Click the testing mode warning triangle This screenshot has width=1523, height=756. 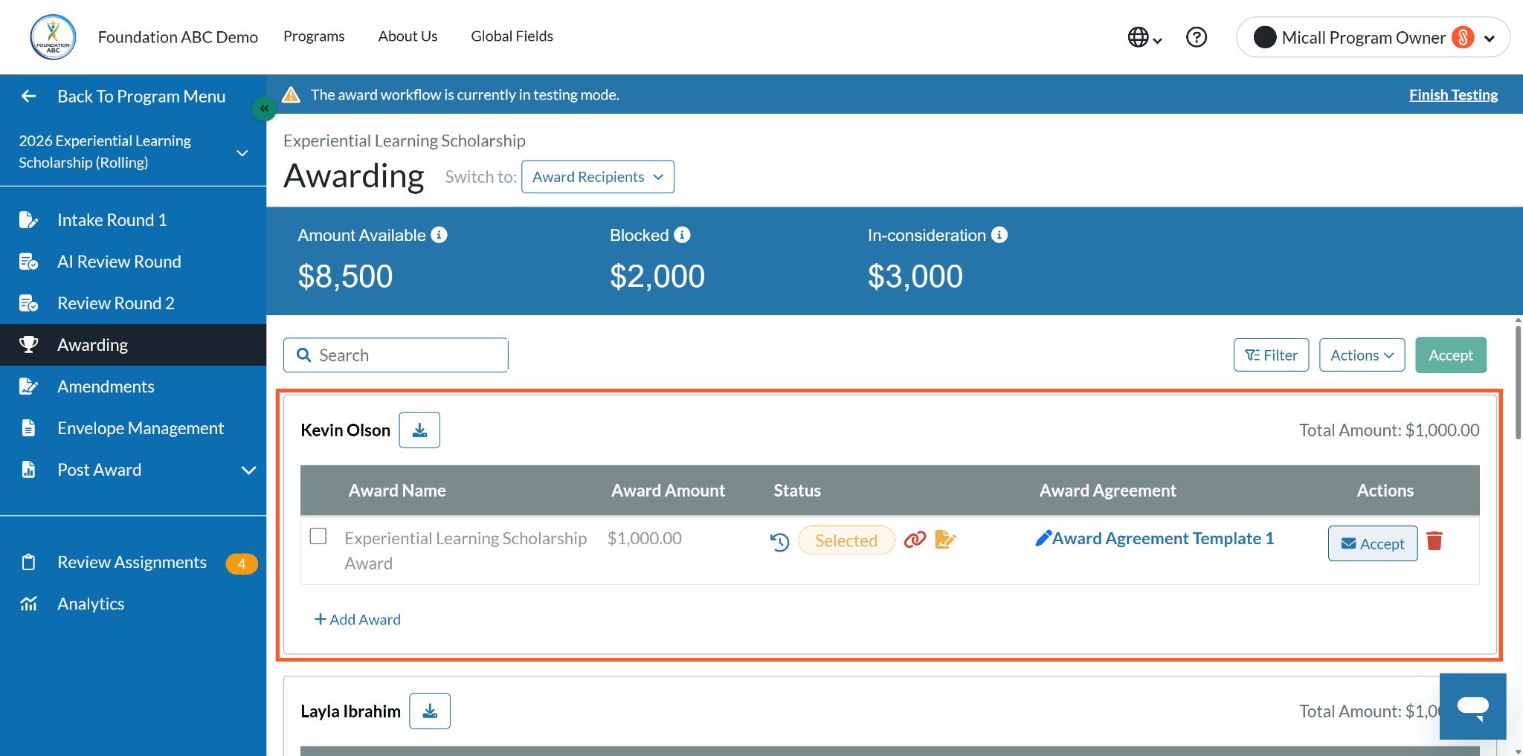coord(292,94)
